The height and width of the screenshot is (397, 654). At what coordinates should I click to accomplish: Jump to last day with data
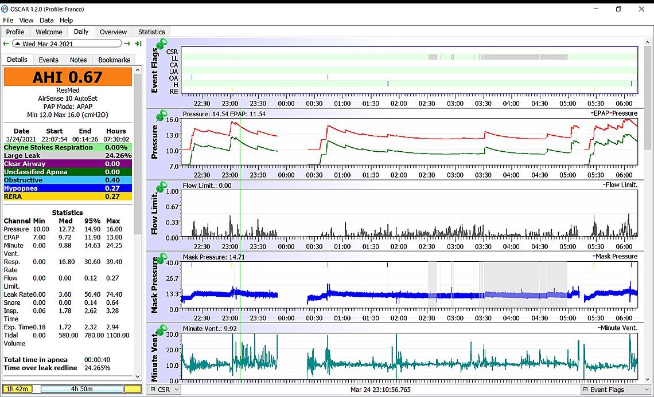coord(138,44)
